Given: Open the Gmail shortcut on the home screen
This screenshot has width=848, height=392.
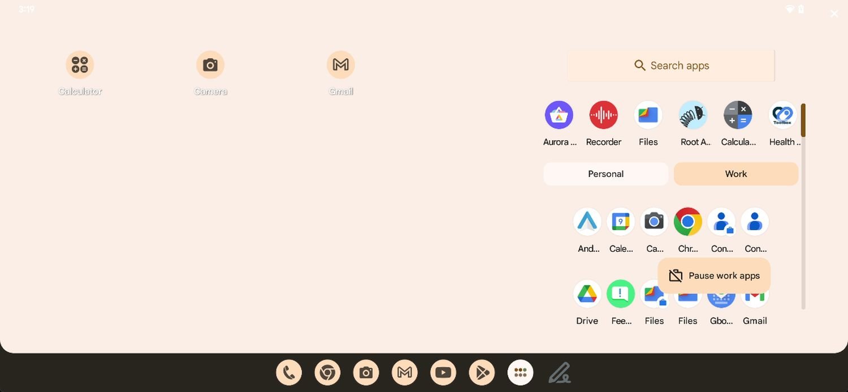Looking at the screenshot, I should 341,65.
